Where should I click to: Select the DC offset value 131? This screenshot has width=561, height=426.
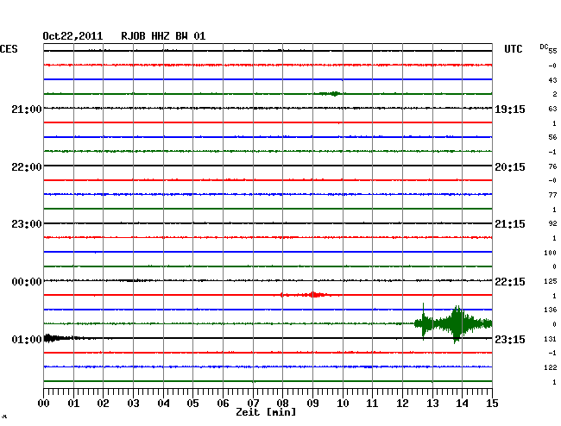click(x=550, y=339)
